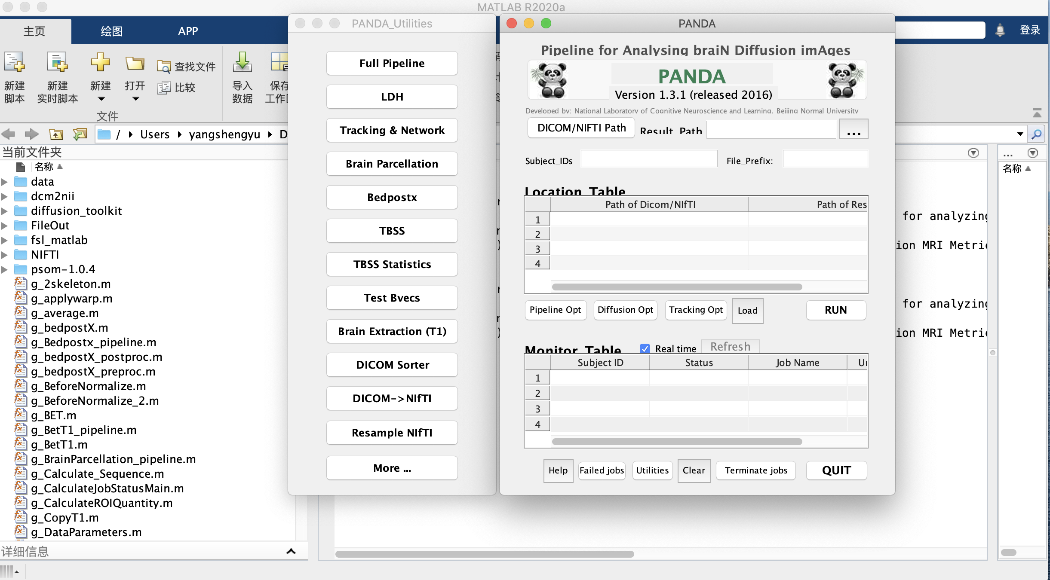The height and width of the screenshot is (580, 1050).
Task: Click the browse for folder icon
Action: (x=80, y=134)
